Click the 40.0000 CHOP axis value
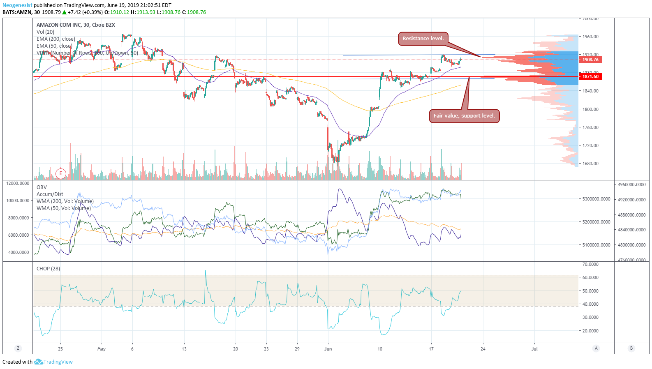Viewport: 652px width, 369px height. click(x=590, y=304)
